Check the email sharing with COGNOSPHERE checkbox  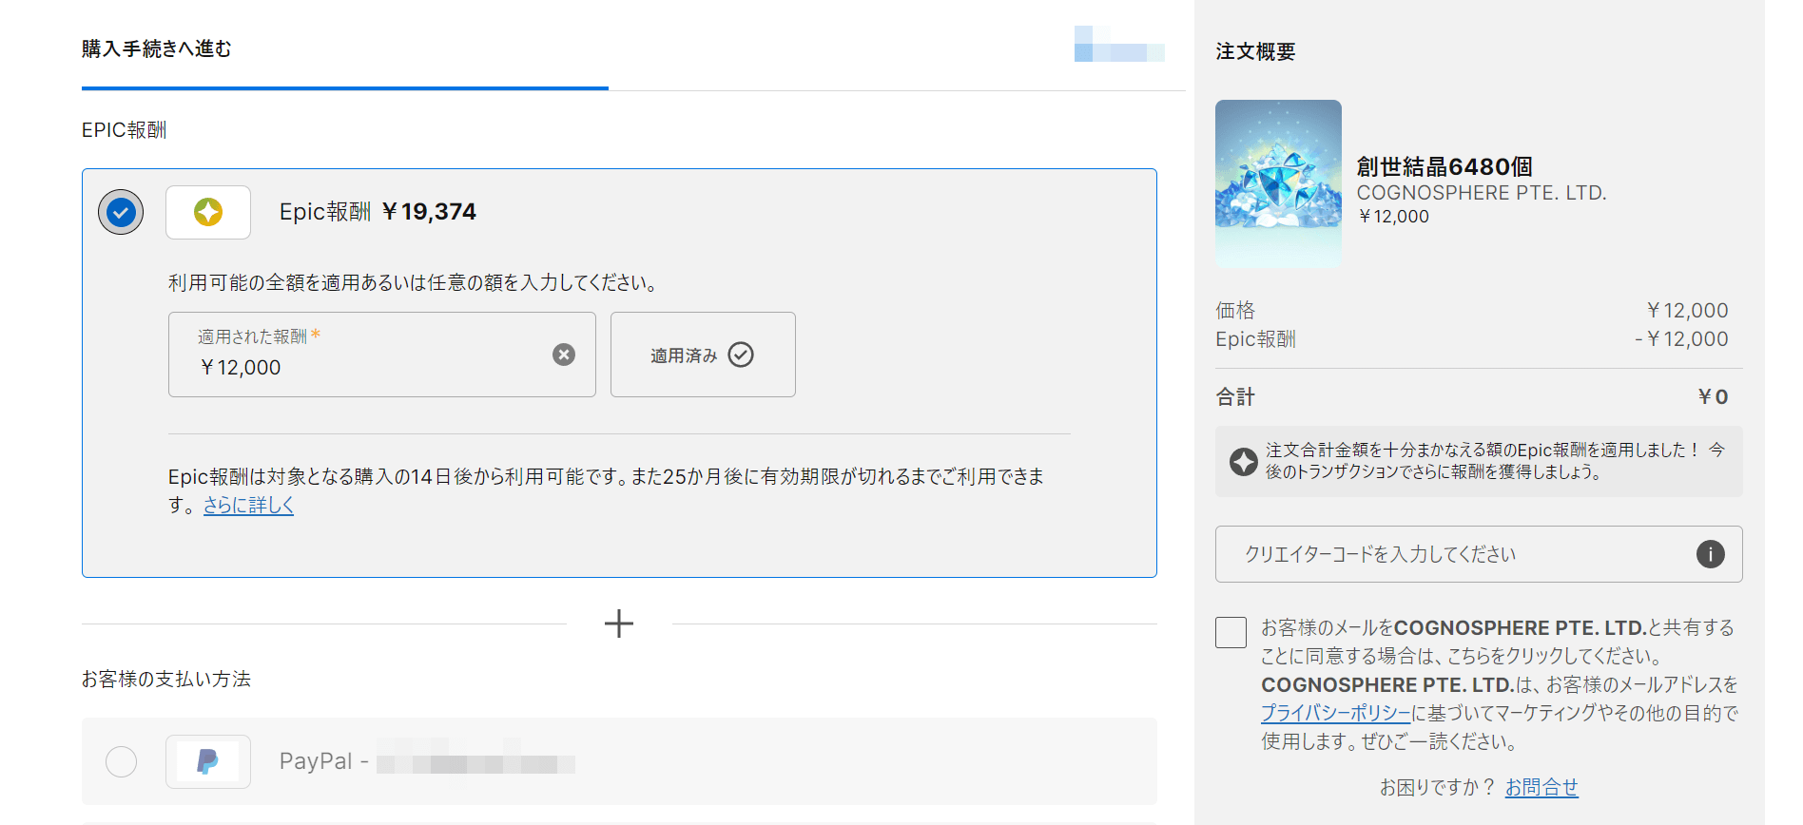[x=1231, y=632]
